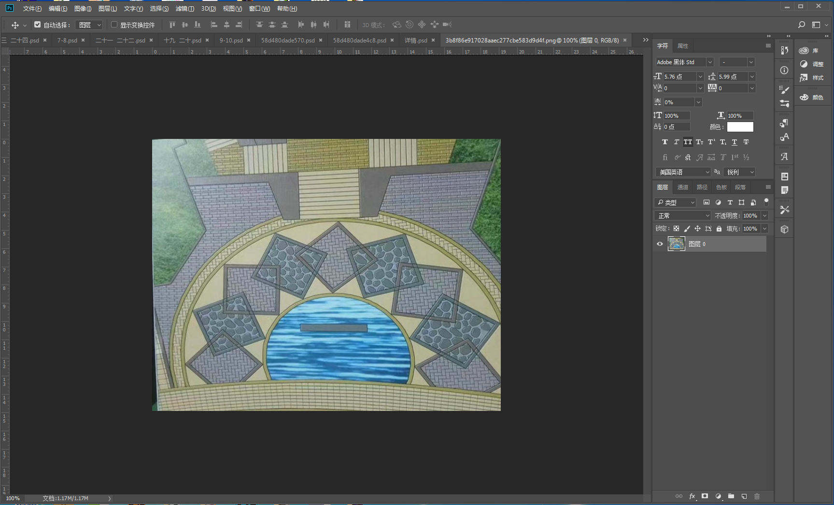Viewport: 834px width, 505px height.
Task: Add a layer mask icon
Action: point(705,496)
